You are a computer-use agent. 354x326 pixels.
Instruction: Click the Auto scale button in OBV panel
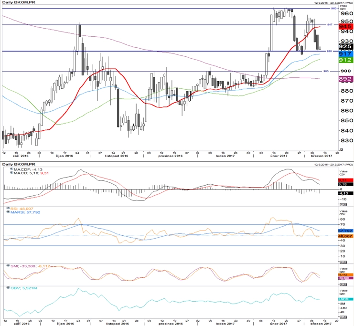[343, 317]
